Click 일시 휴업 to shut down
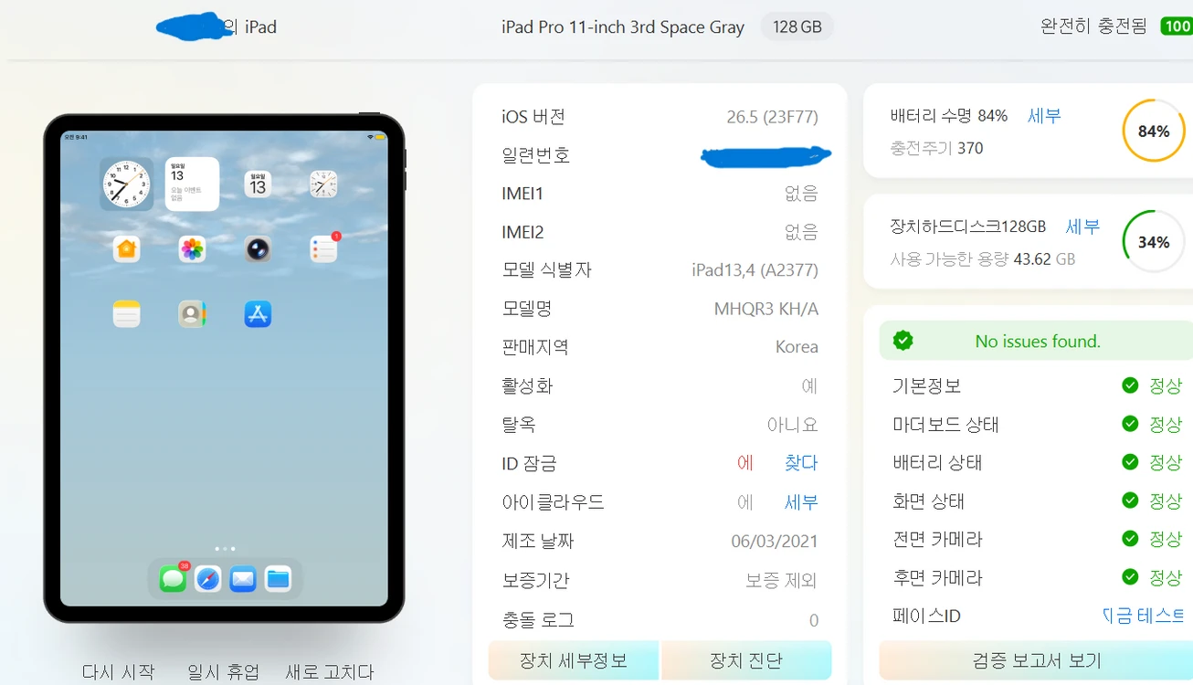 tap(224, 672)
